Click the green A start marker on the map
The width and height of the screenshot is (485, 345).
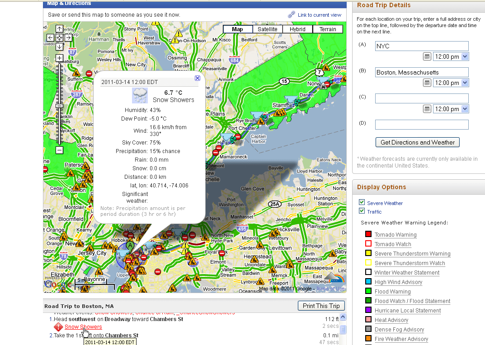[x=131, y=246]
